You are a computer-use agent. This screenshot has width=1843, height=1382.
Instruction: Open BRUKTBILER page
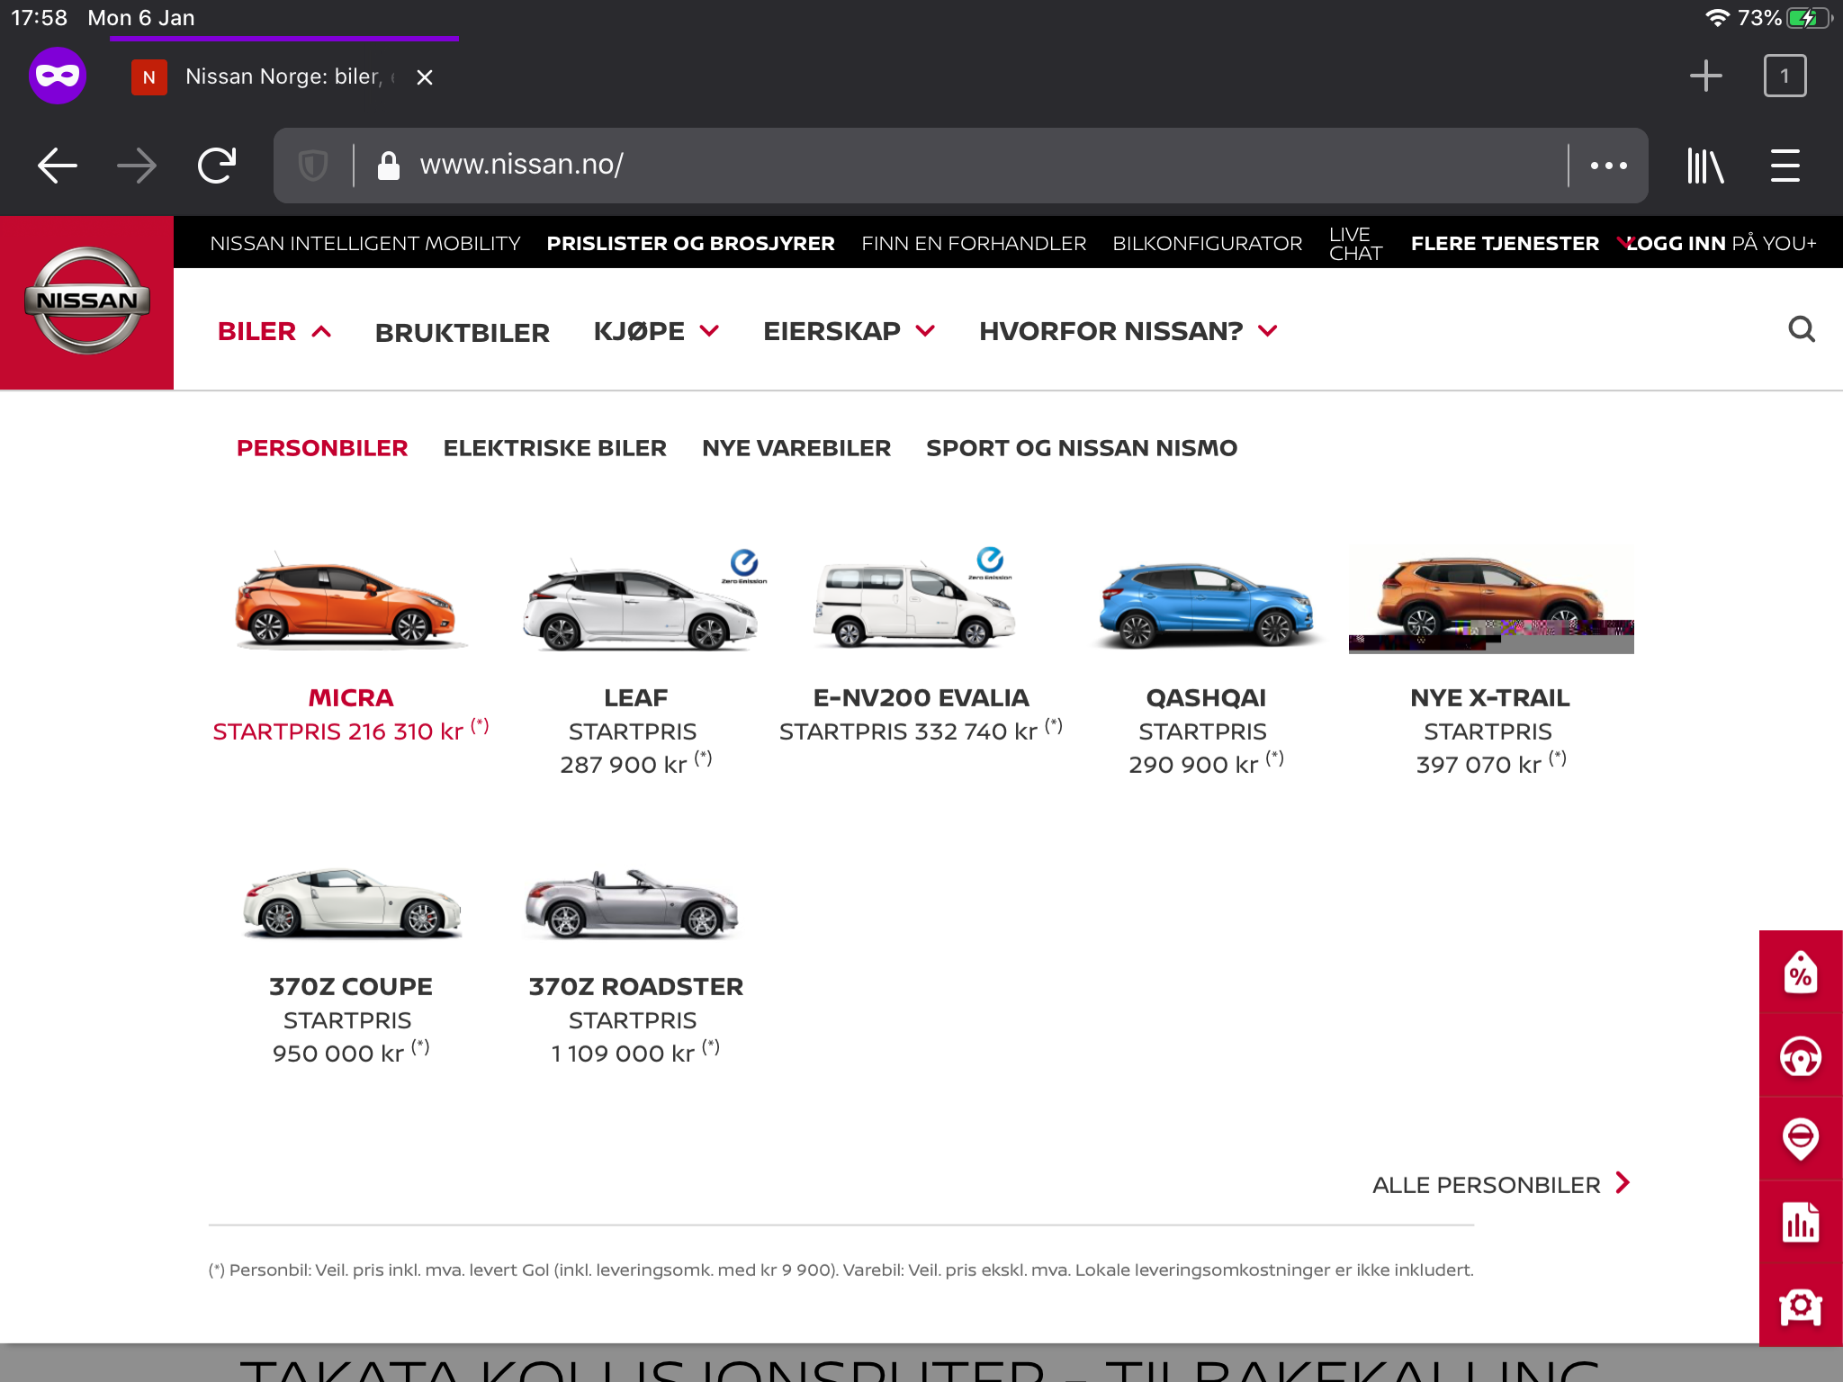pyautogui.click(x=462, y=332)
